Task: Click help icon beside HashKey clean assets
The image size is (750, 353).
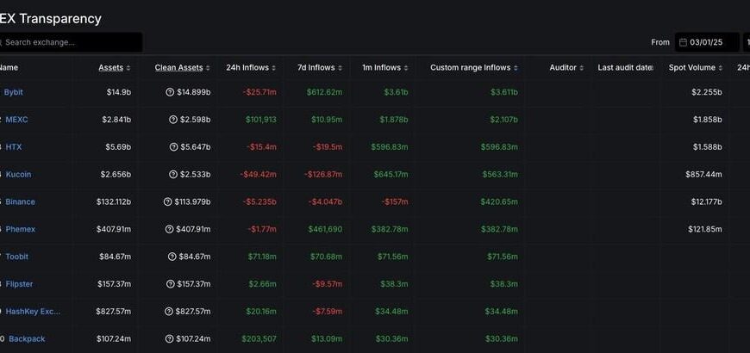Action: tap(168, 312)
